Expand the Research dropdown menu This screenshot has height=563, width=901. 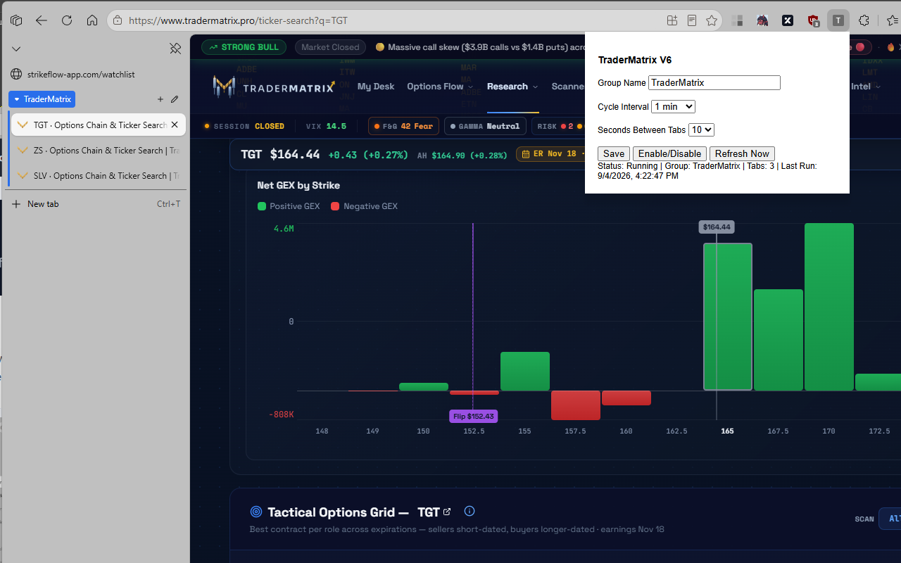click(512, 87)
